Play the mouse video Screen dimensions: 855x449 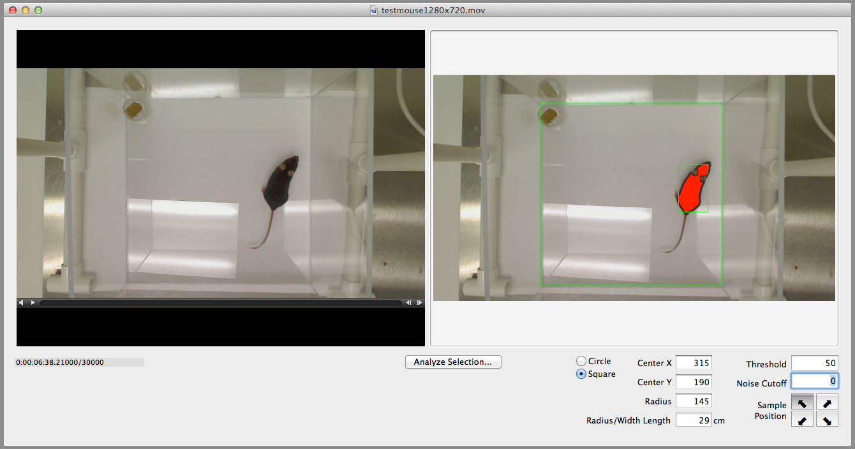(x=33, y=302)
